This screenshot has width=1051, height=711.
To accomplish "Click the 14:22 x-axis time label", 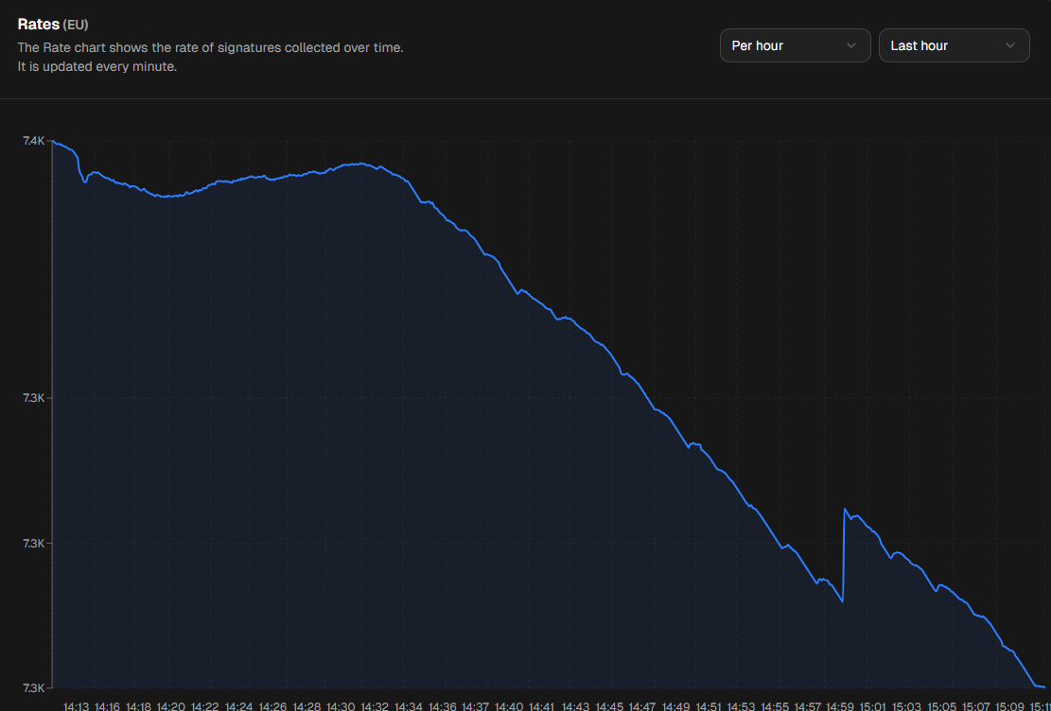I will (204, 706).
